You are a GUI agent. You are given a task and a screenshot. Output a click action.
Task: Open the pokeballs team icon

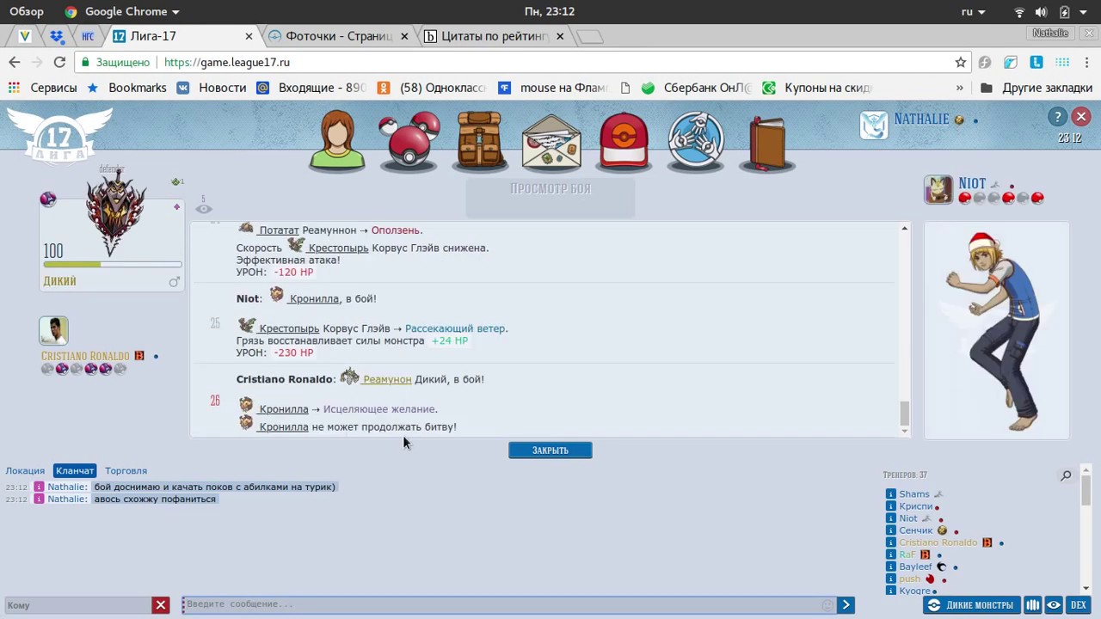409,140
